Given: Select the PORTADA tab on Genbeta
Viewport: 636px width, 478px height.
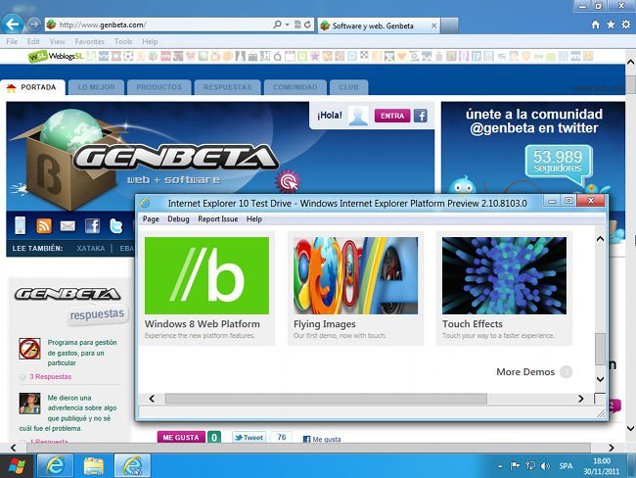Looking at the screenshot, I should (x=32, y=87).
